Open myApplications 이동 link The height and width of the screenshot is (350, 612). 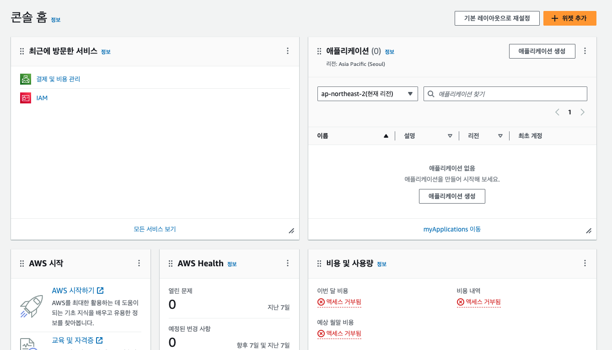click(452, 229)
